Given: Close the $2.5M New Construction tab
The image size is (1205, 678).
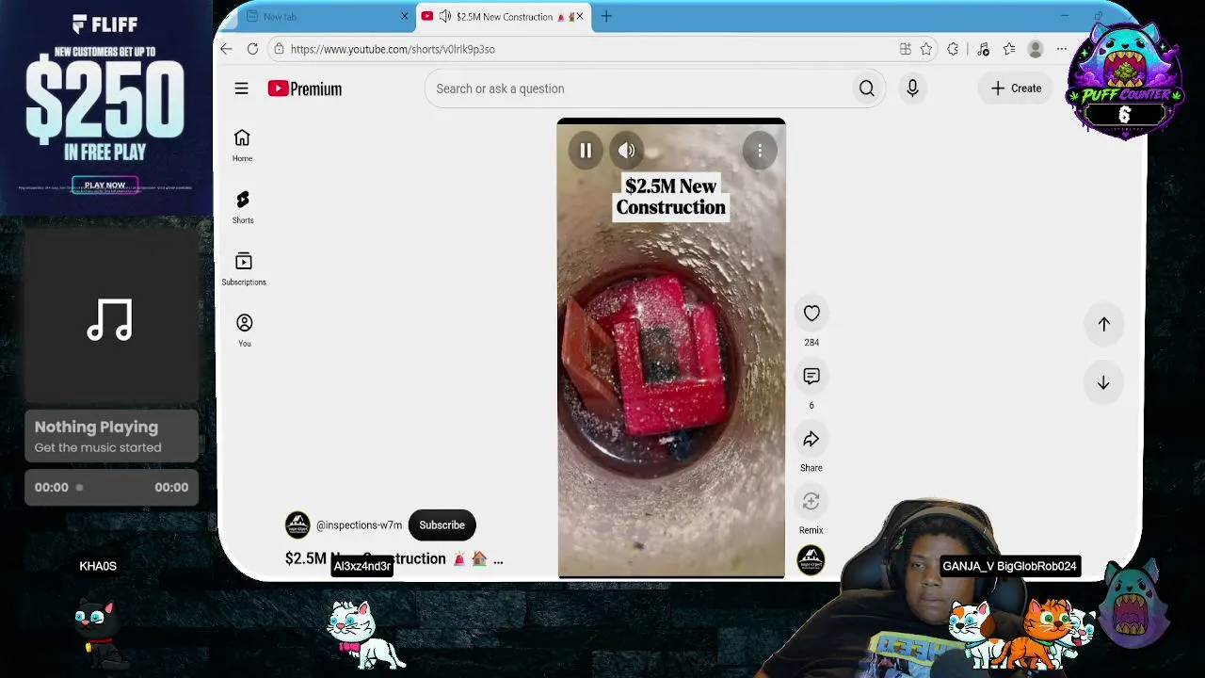Looking at the screenshot, I should (580, 17).
